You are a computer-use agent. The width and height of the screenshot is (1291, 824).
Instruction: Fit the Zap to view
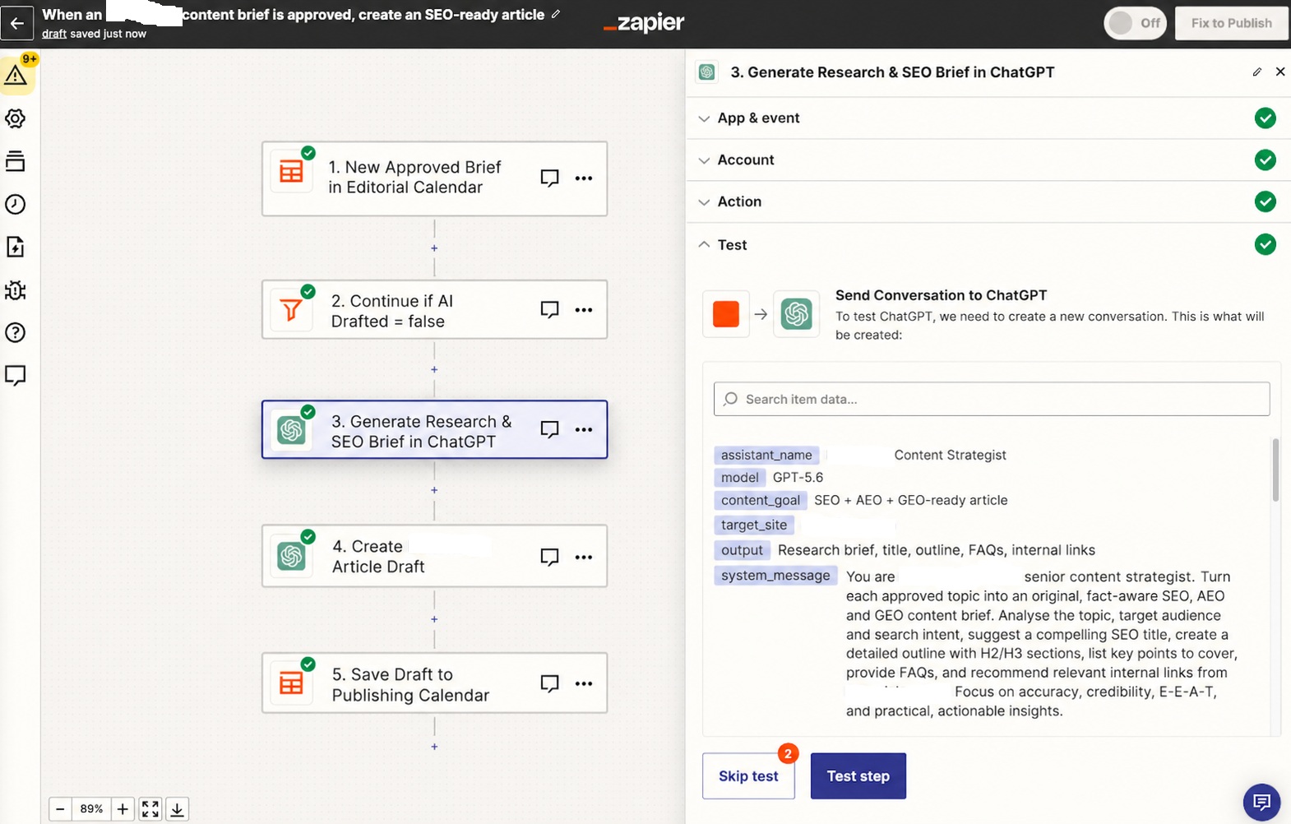[150, 809]
